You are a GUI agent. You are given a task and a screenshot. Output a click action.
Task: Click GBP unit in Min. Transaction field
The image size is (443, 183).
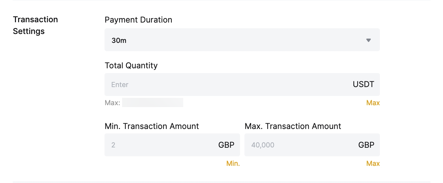click(x=226, y=145)
